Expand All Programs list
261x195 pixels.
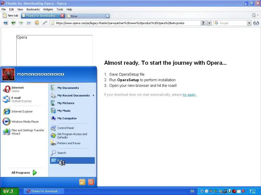pos(24,173)
